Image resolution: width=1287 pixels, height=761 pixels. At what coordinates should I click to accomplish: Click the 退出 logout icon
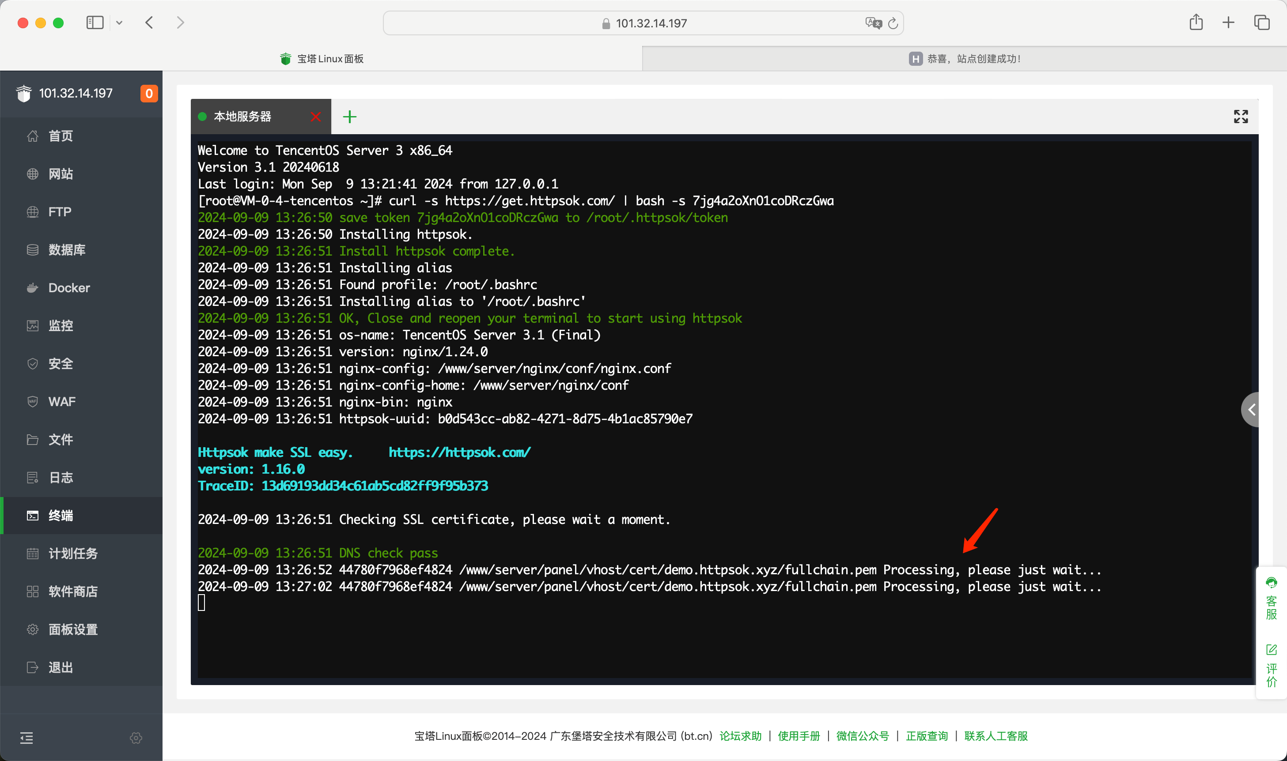tap(32, 667)
